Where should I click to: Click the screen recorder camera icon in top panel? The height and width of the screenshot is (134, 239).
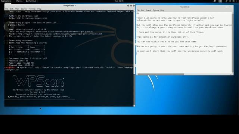point(215,1)
